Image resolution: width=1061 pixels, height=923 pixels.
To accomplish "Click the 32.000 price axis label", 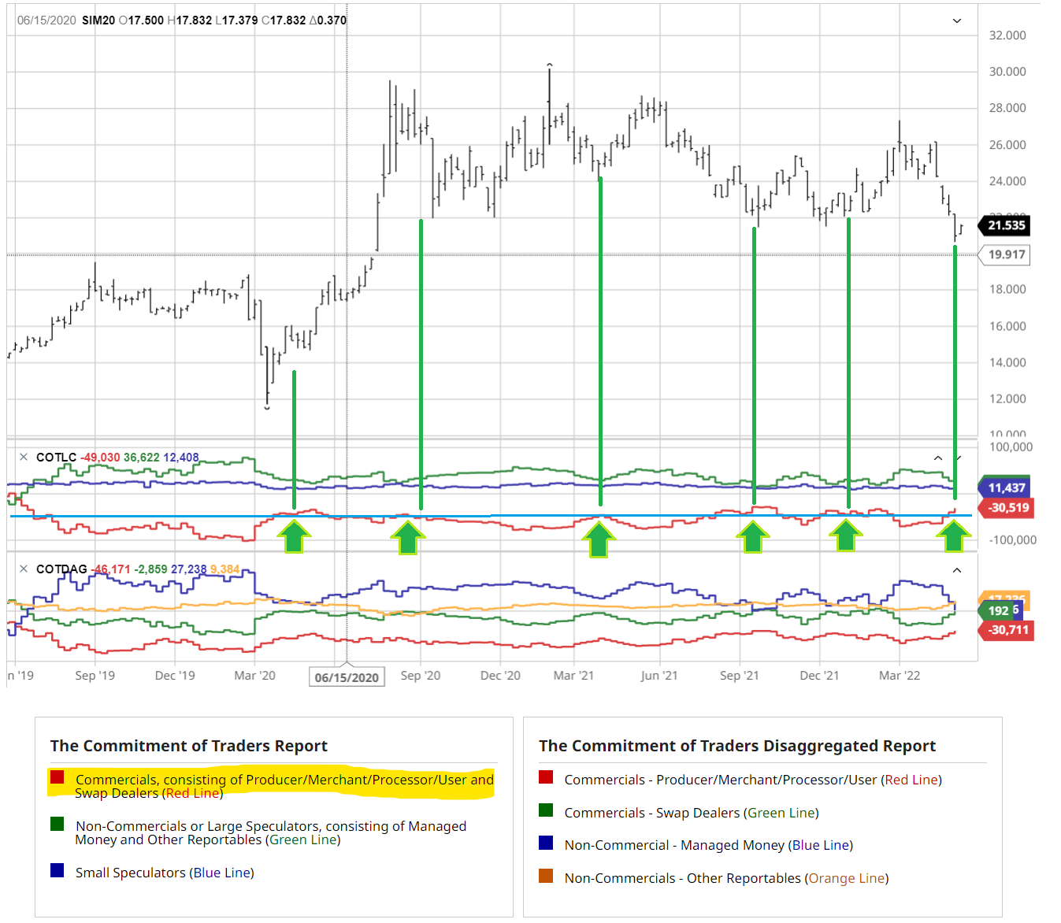I will tap(1007, 35).
